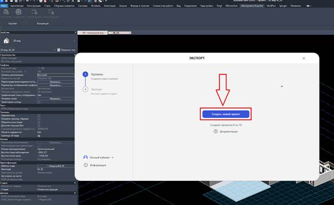Toggle the Обрезать аннотации checkbox
The width and height of the screenshot is (334, 205).
[x=39, y=123]
